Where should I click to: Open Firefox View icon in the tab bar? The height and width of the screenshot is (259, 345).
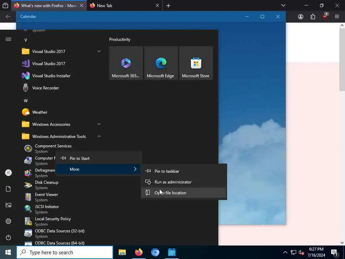(5, 5)
